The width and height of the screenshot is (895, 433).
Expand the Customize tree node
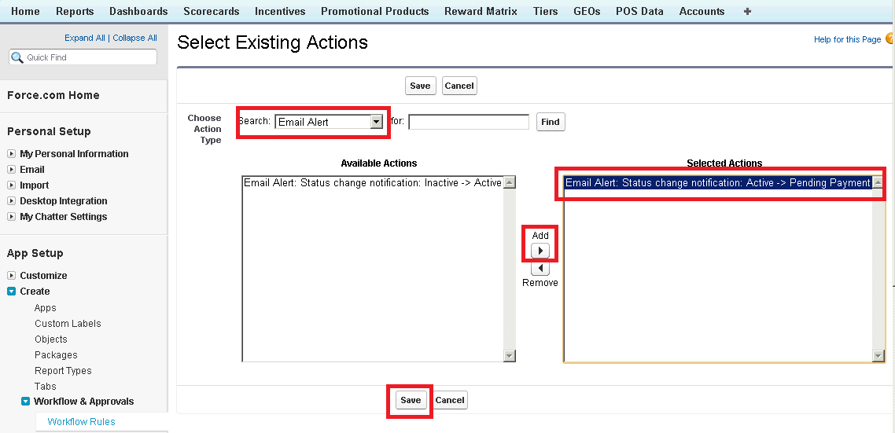(11, 276)
